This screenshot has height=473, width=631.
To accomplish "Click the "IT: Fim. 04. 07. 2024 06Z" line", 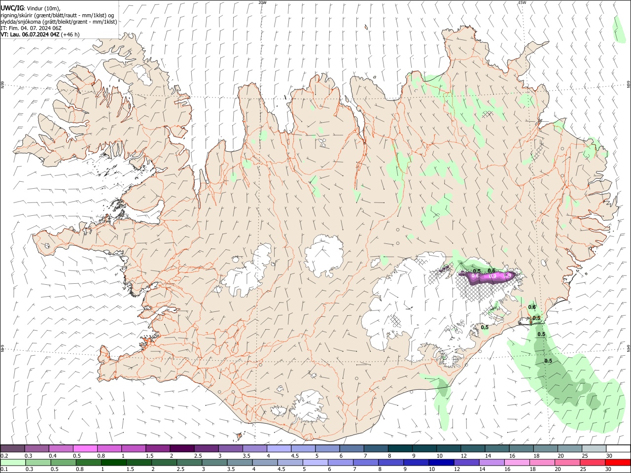I will (x=31, y=28).
